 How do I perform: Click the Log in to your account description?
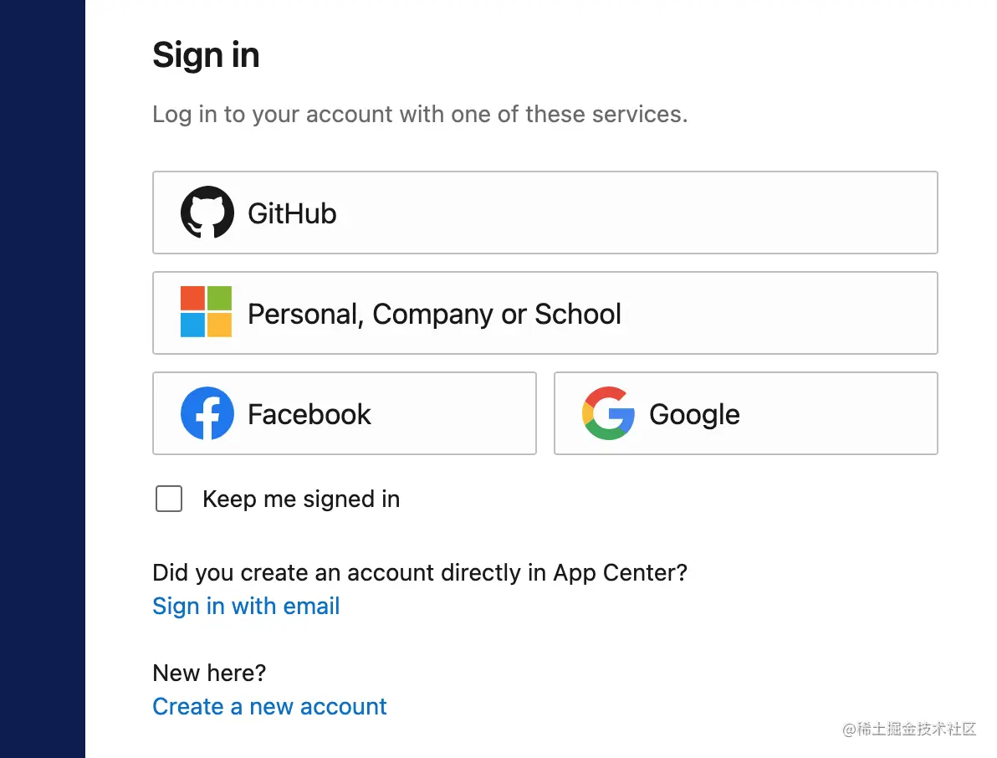pyautogui.click(x=420, y=115)
